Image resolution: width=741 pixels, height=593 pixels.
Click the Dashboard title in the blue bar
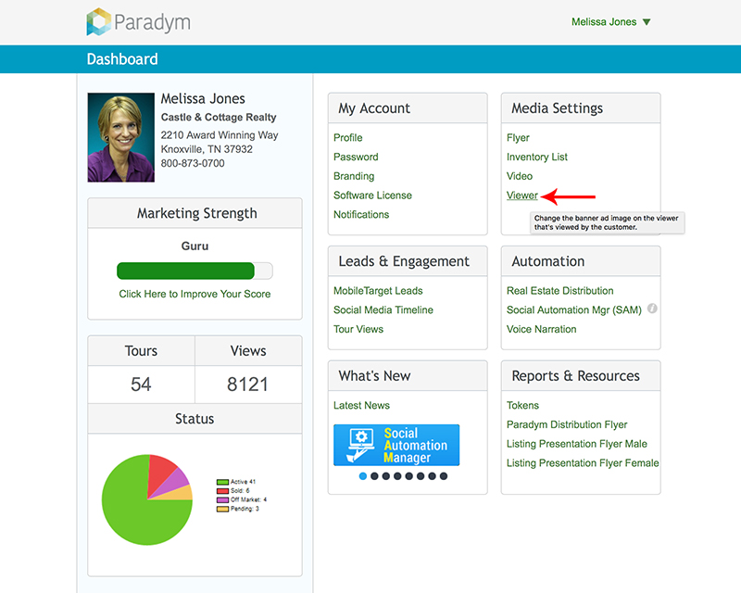[122, 59]
